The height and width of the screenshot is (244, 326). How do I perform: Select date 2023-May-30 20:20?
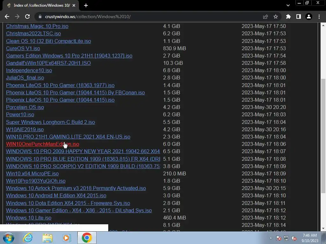click(x=264, y=107)
